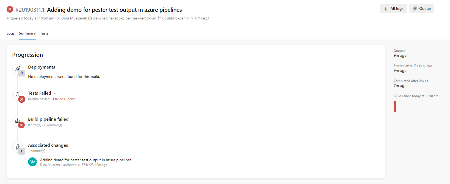The height and width of the screenshot is (184, 450).
Task: Click the GitHub repository icon
Action: coord(90,18)
